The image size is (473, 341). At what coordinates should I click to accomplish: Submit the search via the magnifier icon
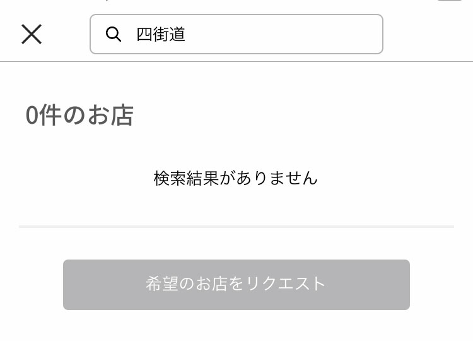(114, 34)
